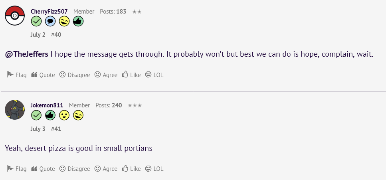Viewport: 386px width, 180px height.
Task: React LOL on Jokemon811's post
Action: point(154,169)
